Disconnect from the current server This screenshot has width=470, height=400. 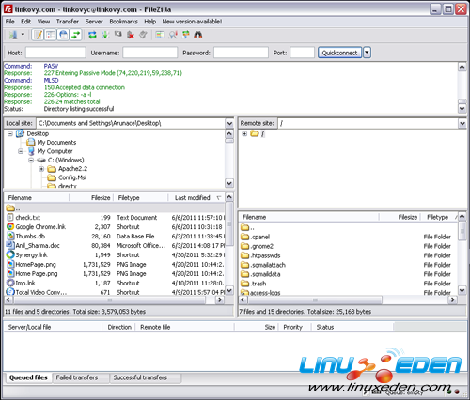[x=131, y=35]
